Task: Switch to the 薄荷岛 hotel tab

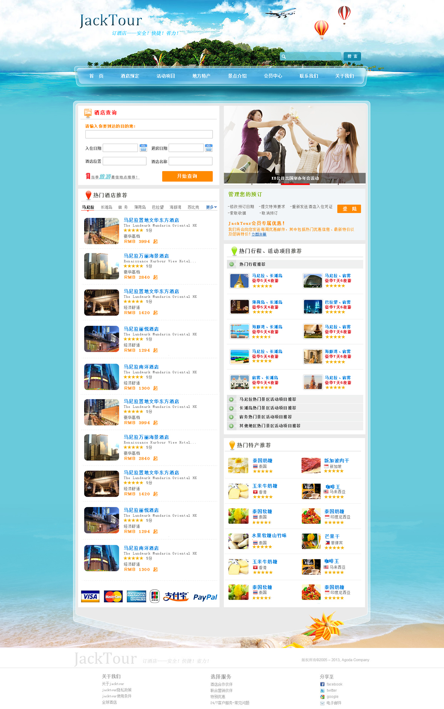Action: coord(140,207)
